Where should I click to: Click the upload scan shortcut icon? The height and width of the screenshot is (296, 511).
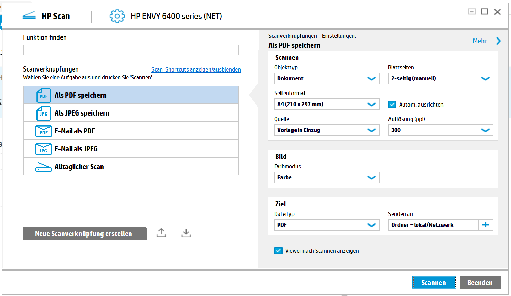[161, 233]
